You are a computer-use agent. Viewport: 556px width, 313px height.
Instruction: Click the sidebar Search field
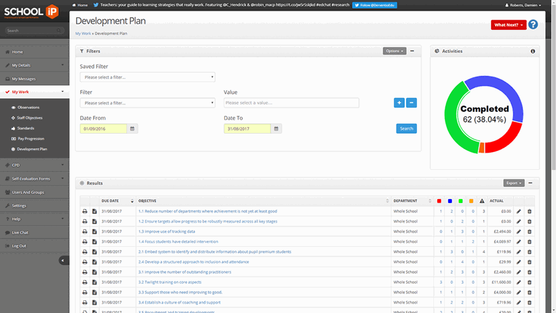point(34,31)
